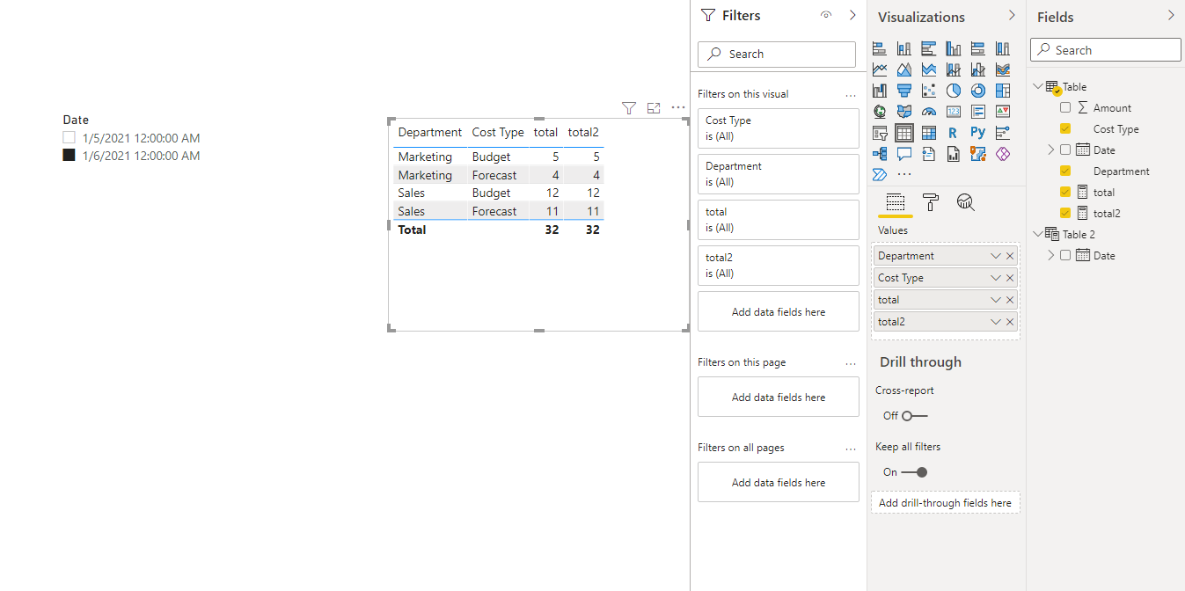Open Filters on this visual ellipsis
Image resolution: width=1185 pixels, height=591 pixels.
coord(851,94)
